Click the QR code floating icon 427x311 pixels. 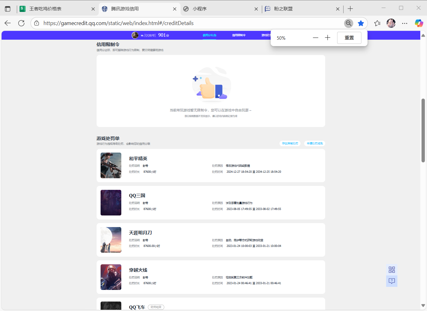pyautogui.click(x=392, y=270)
